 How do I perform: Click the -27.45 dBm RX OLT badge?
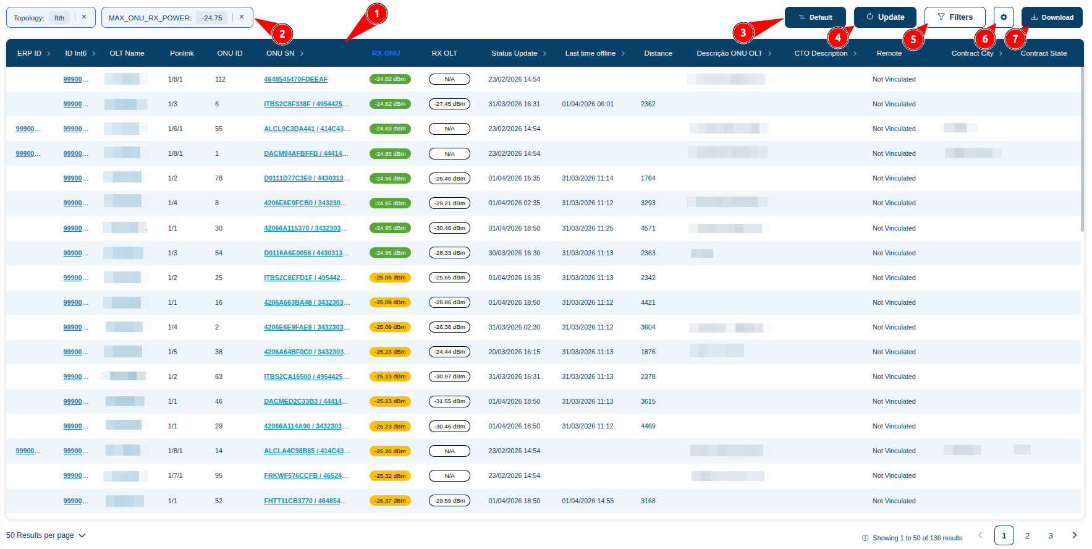[x=449, y=104]
